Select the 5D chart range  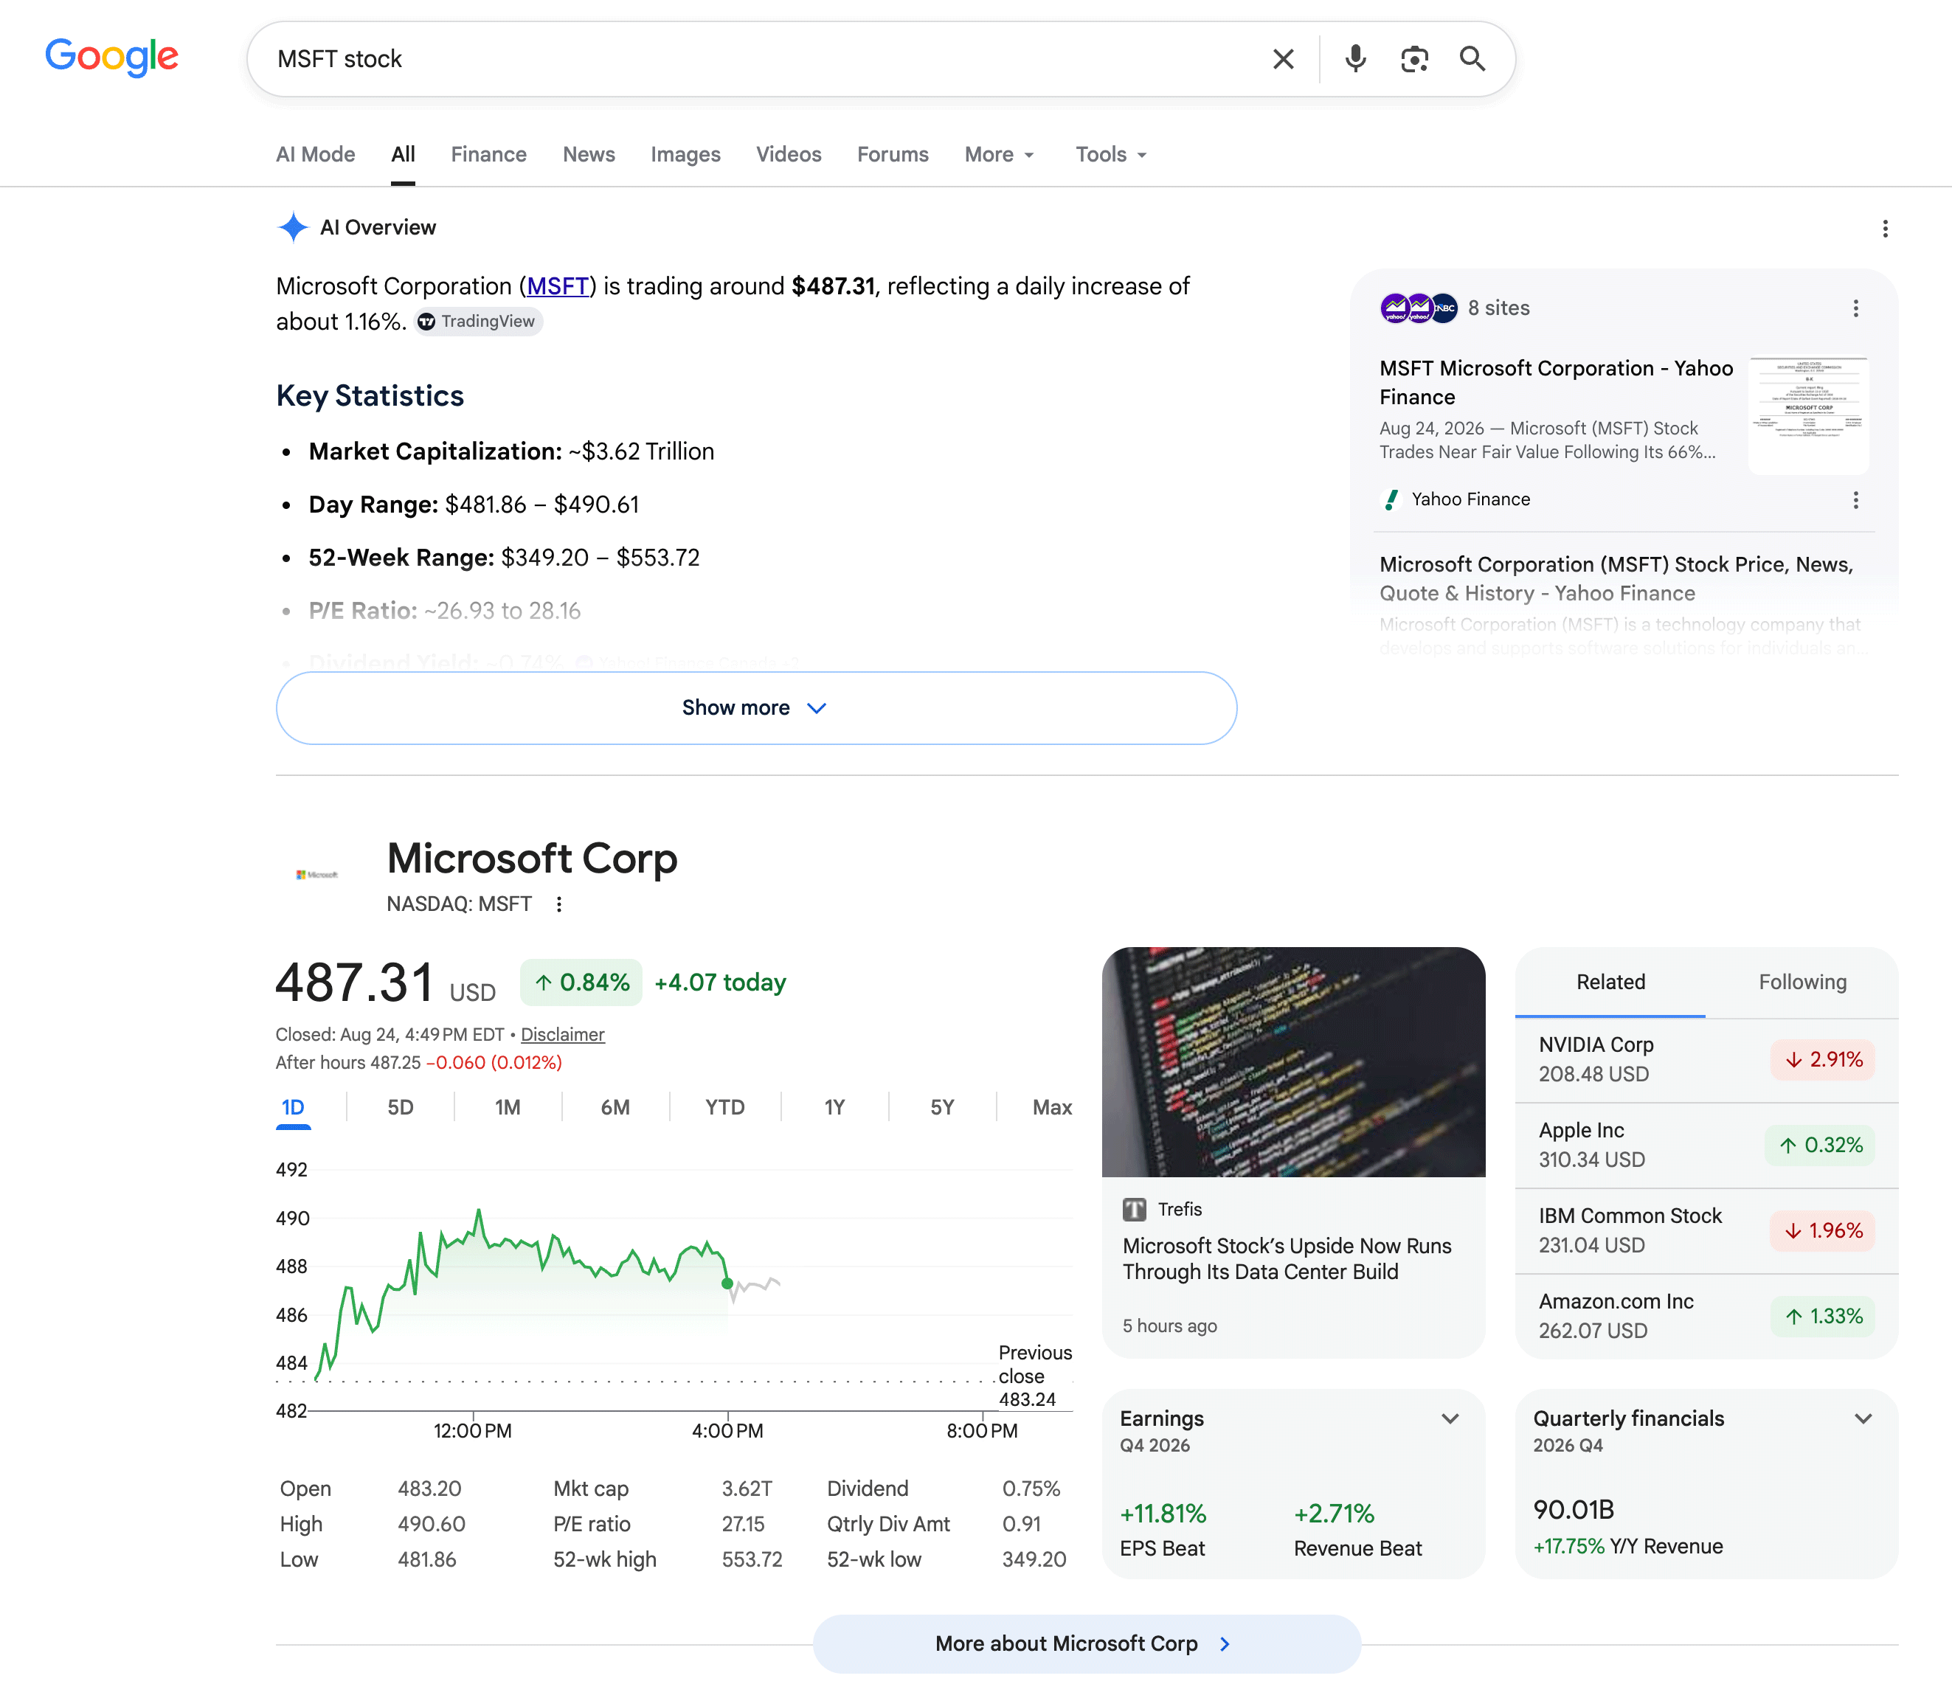tap(400, 1108)
